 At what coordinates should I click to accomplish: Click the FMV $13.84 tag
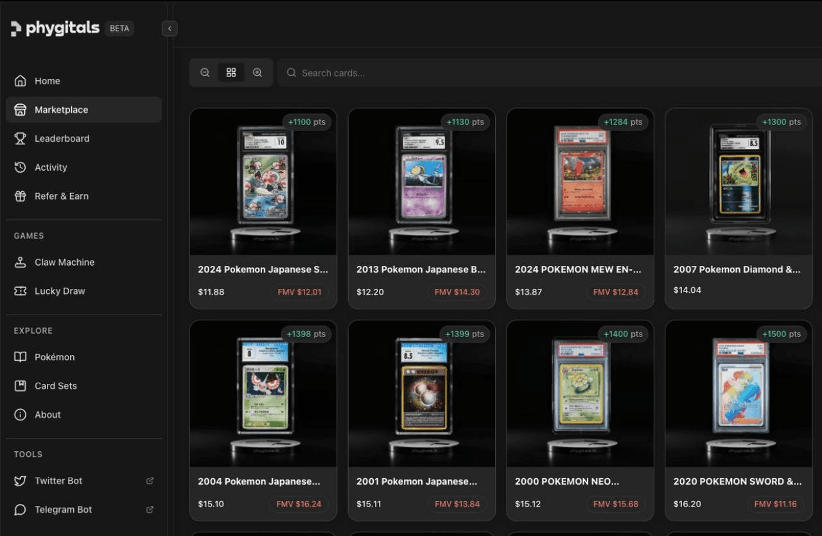pos(457,504)
